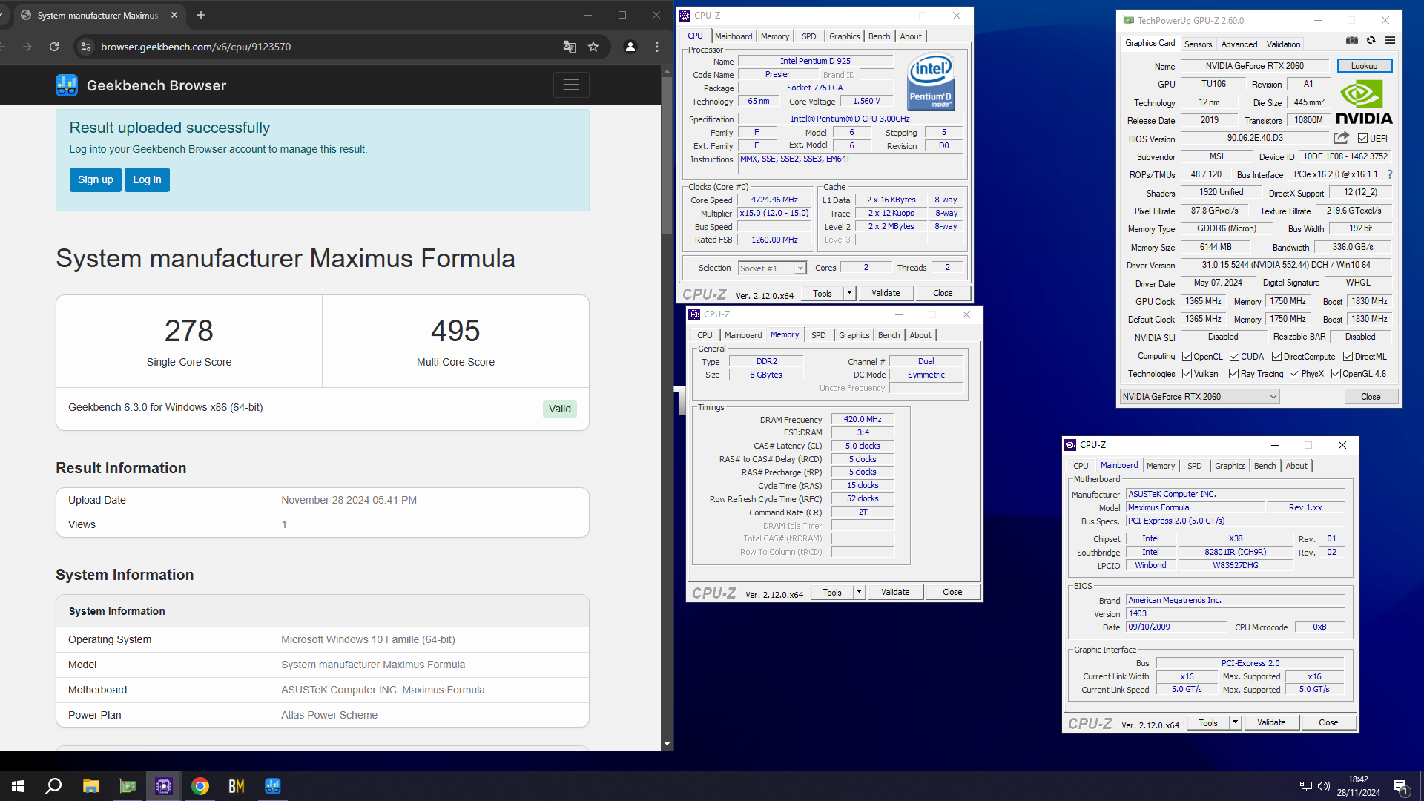
Task: Toggle the CUDA checkbox
Action: point(1234,357)
